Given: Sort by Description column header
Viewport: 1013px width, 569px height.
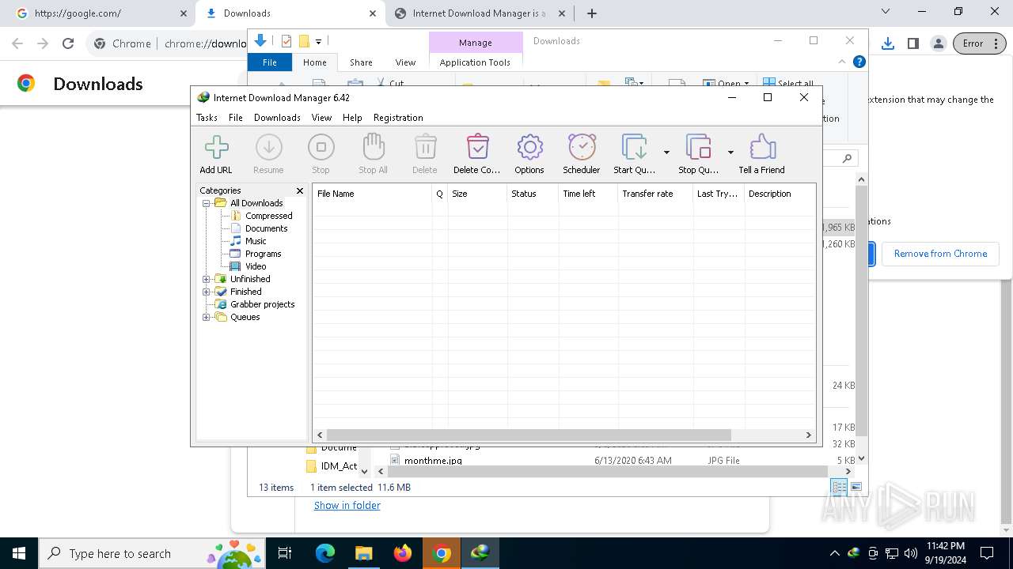Looking at the screenshot, I should [780, 194].
